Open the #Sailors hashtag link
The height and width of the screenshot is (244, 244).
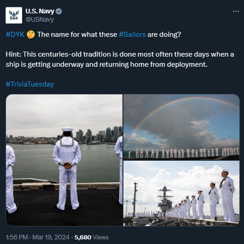click(132, 35)
